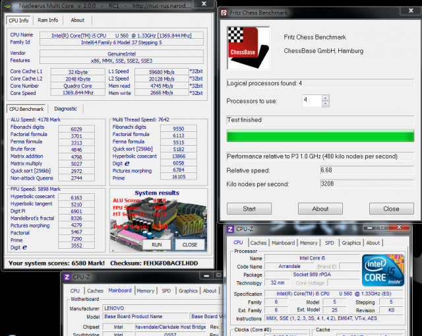Start the Fritz Chess Benchmark
This screenshot has height=336, width=422.
tap(249, 209)
